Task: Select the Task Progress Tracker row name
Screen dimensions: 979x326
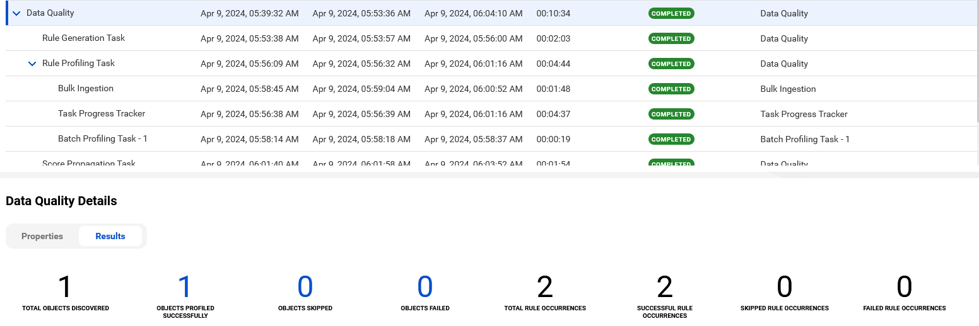Action: pos(102,114)
